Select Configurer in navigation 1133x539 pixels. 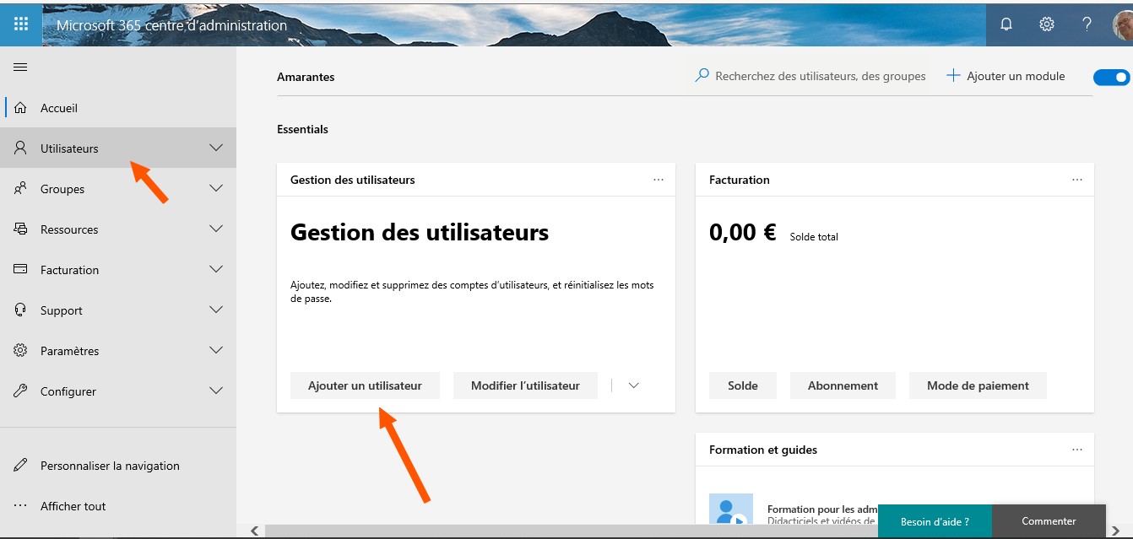click(118, 391)
